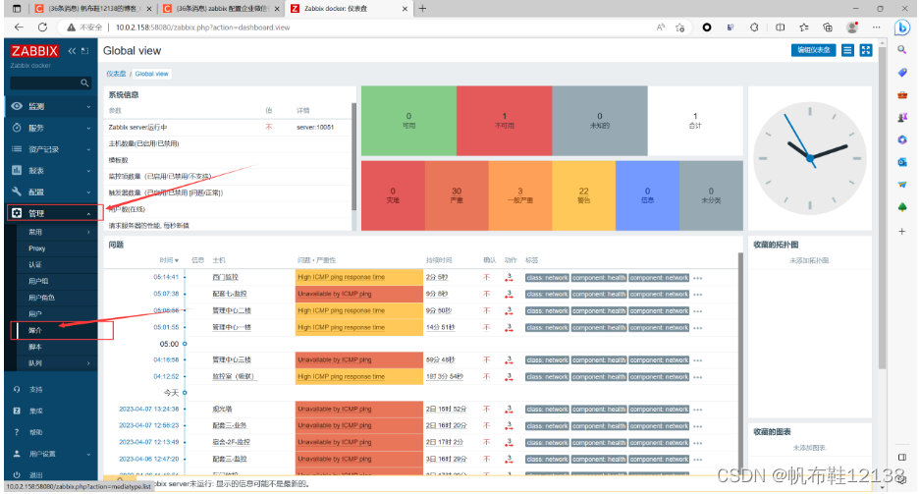Click the ZABBIX logo
The height and width of the screenshot is (494, 920).
point(34,51)
